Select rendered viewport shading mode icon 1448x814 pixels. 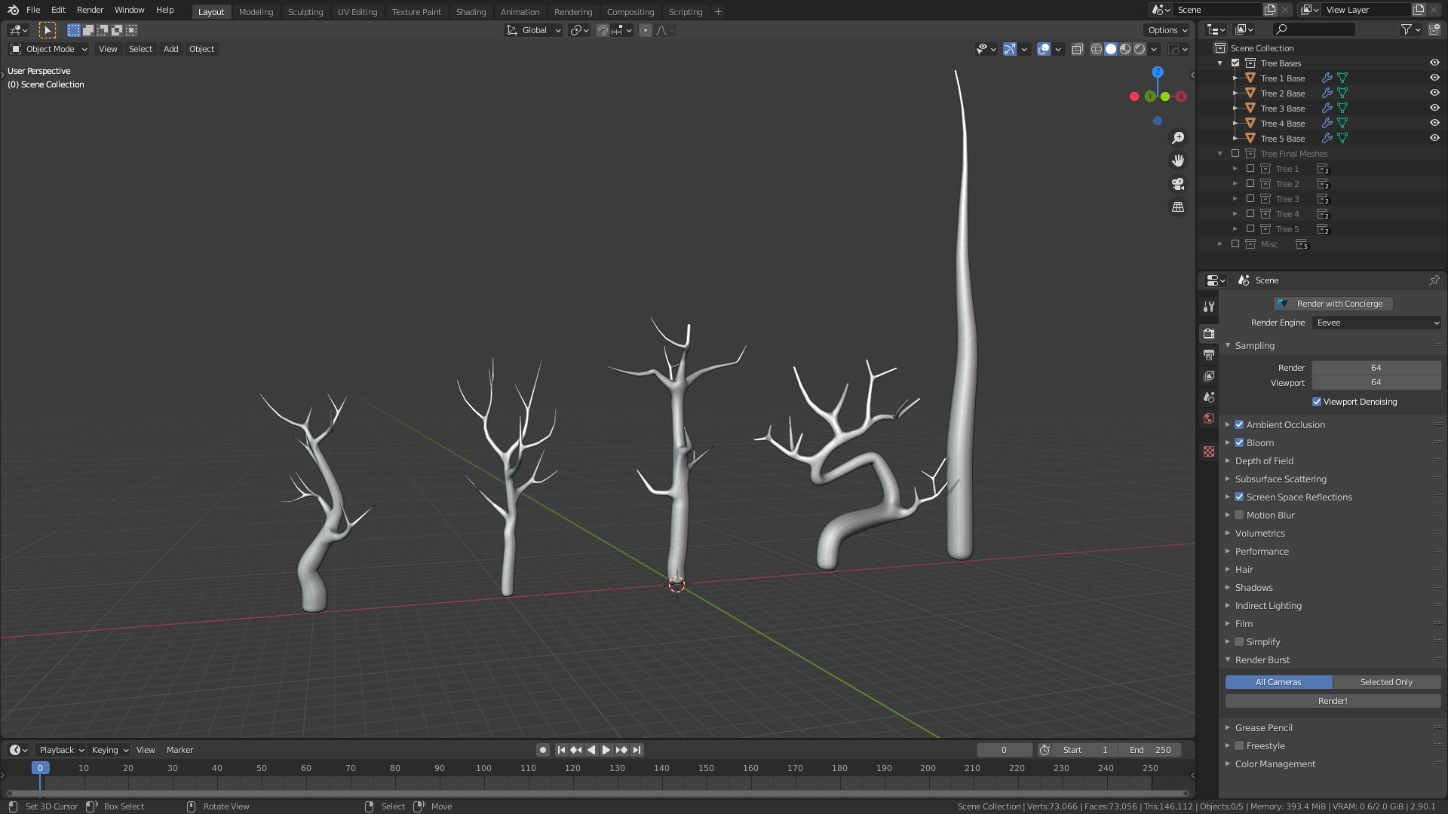[1140, 49]
